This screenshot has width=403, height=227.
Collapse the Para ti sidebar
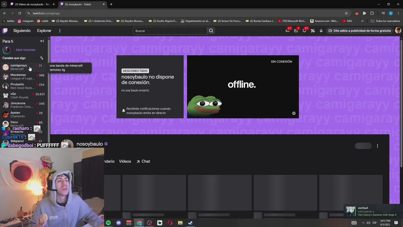(x=42, y=41)
